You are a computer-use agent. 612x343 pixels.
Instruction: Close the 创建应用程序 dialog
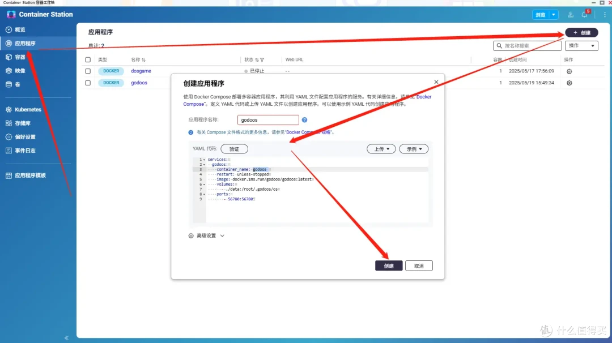[x=436, y=82]
